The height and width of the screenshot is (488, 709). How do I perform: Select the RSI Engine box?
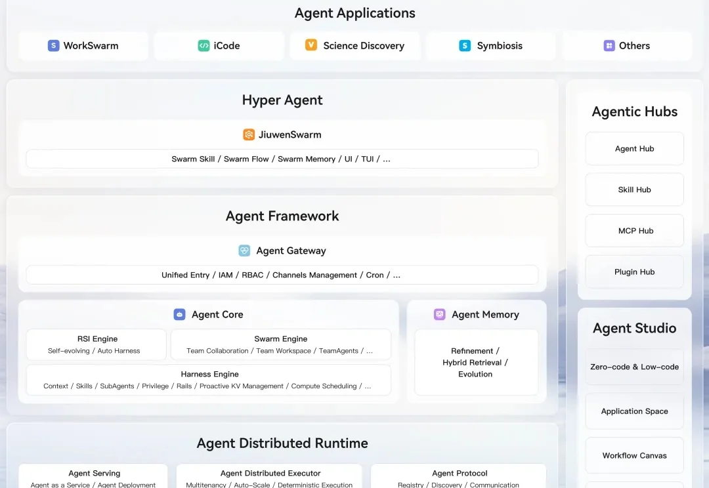(97, 345)
